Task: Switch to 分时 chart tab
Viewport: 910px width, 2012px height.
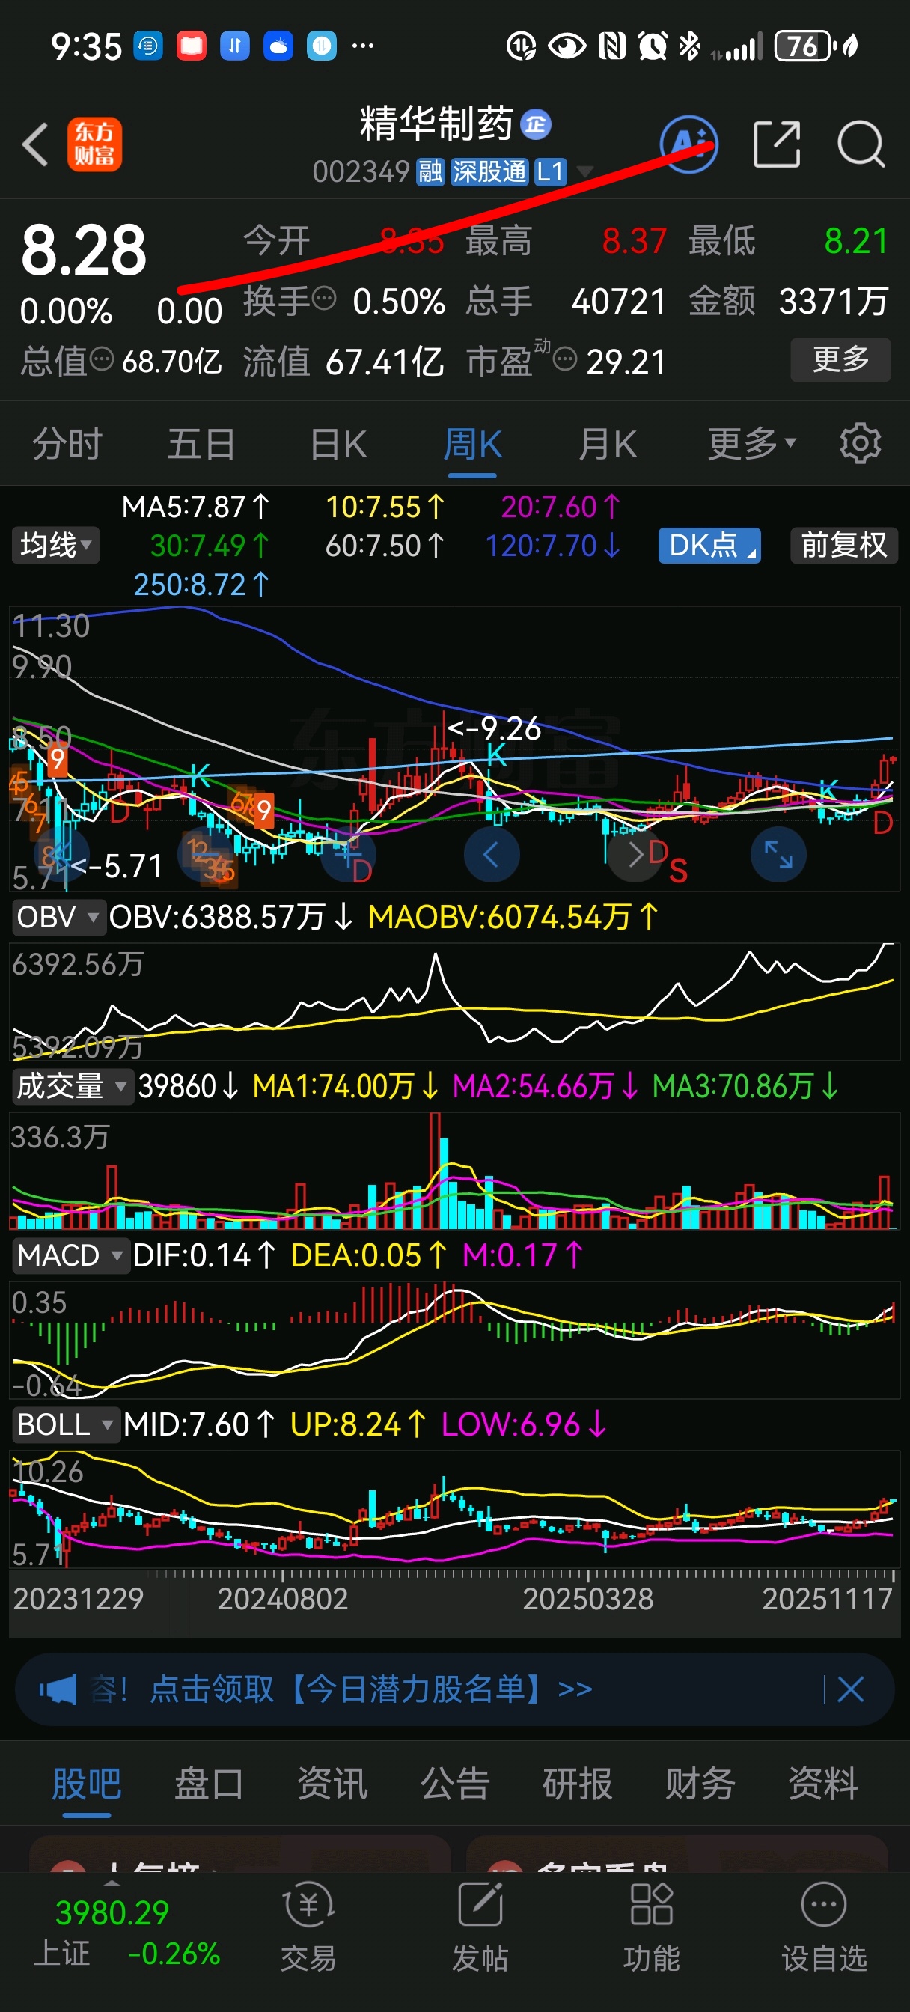Action: [x=67, y=445]
